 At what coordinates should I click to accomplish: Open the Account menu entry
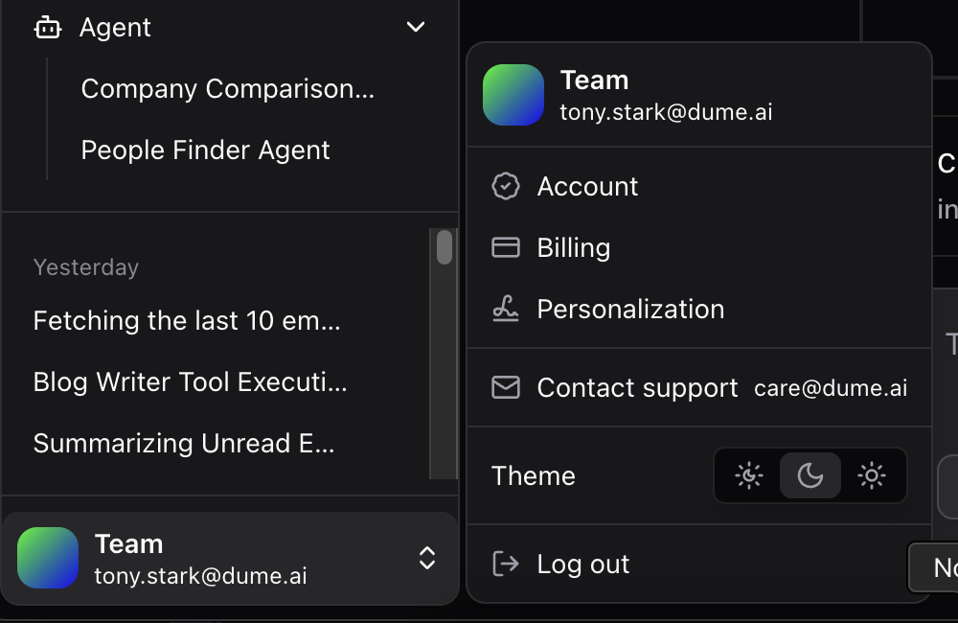pos(587,186)
